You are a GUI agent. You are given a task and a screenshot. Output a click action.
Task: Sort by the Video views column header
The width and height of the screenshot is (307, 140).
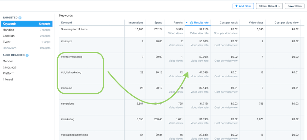[x=256, y=23]
